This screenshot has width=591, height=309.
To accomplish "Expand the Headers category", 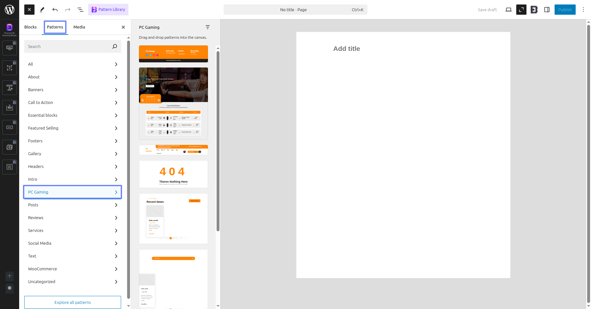I will (73, 167).
